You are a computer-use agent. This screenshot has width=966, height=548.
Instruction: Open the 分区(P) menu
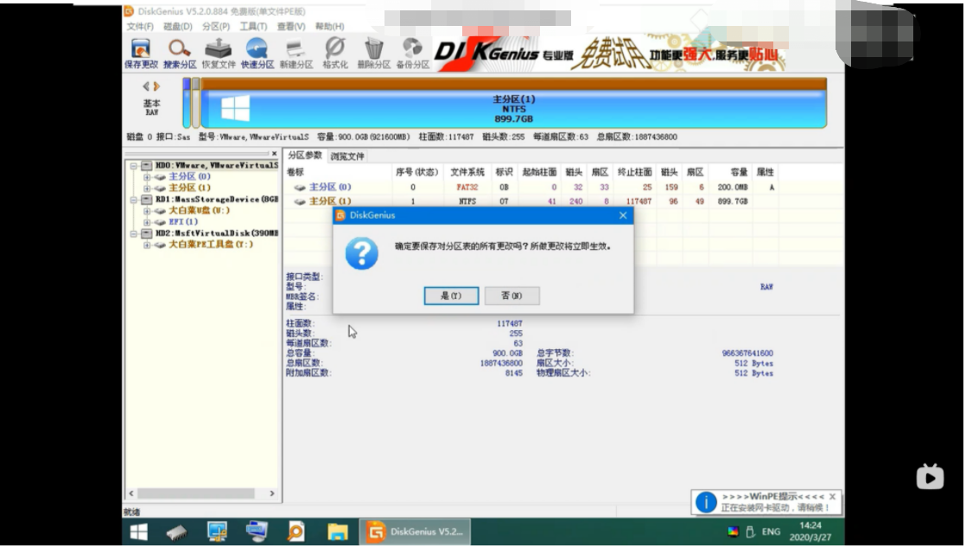[x=216, y=27]
